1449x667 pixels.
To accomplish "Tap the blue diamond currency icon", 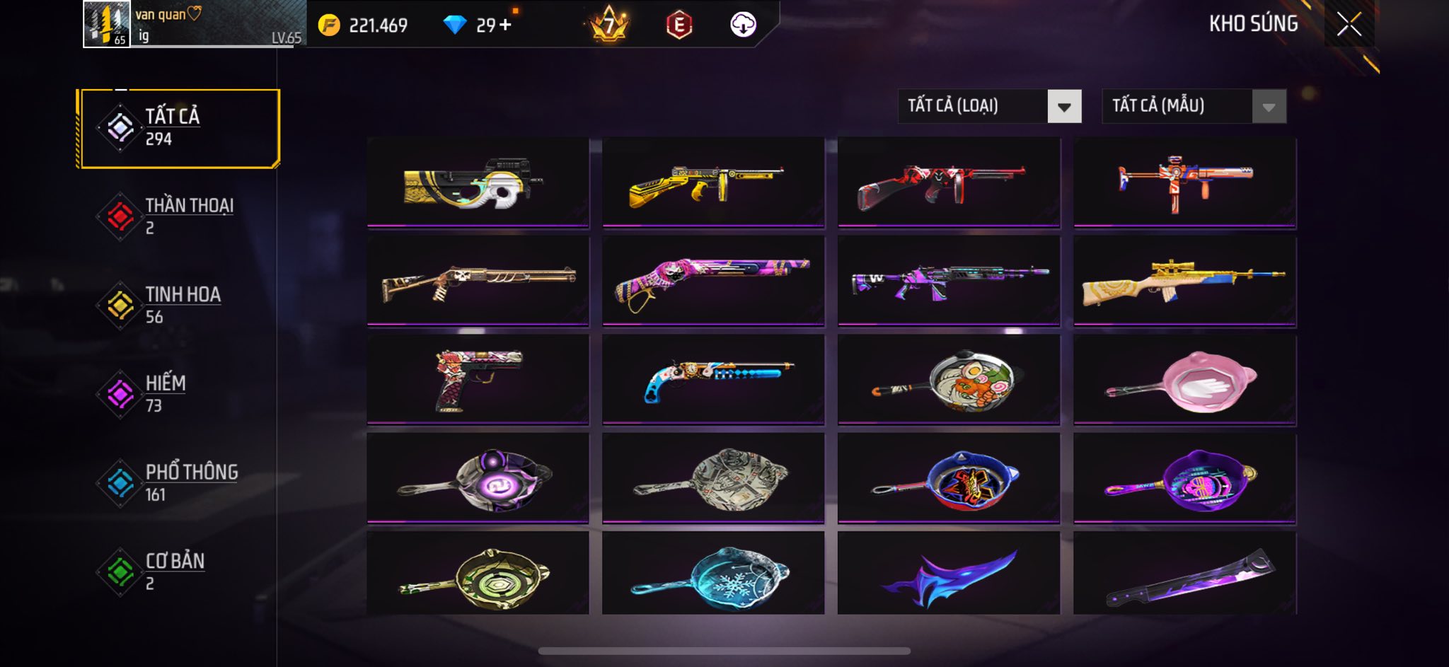I will 455,25.
